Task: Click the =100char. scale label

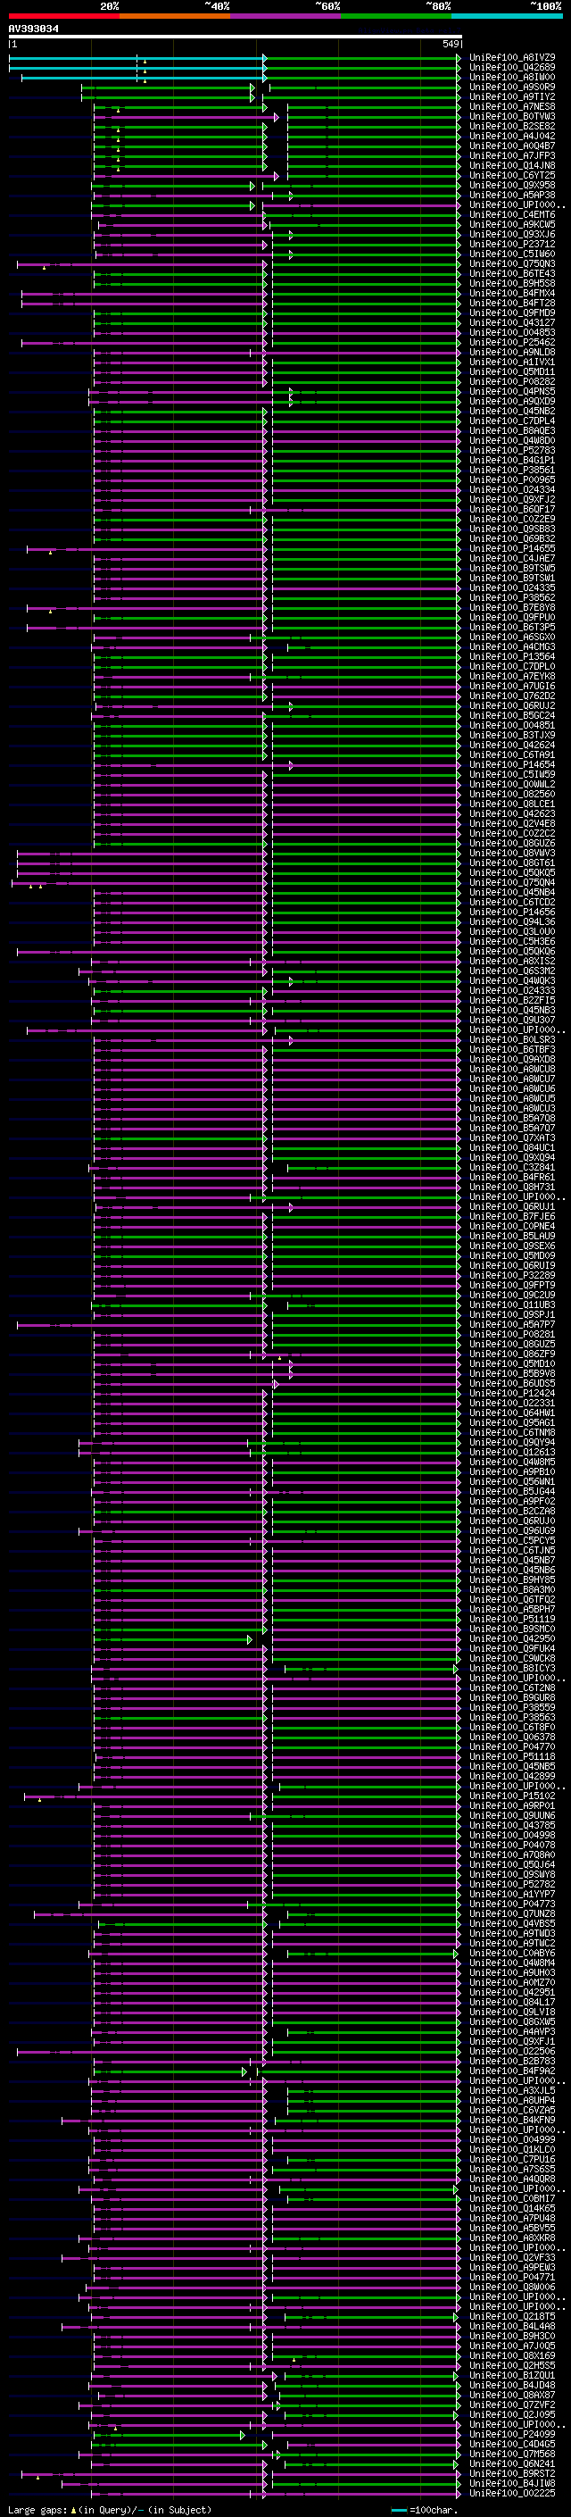Action: point(434,2509)
